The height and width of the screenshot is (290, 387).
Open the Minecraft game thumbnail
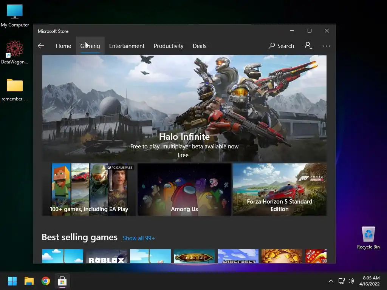(x=238, y=256)
